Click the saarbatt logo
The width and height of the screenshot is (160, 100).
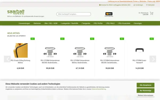(16, 12)
